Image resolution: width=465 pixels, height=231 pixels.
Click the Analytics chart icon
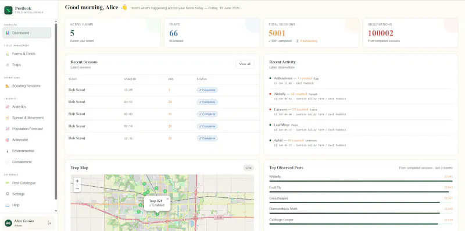(8, 106)
